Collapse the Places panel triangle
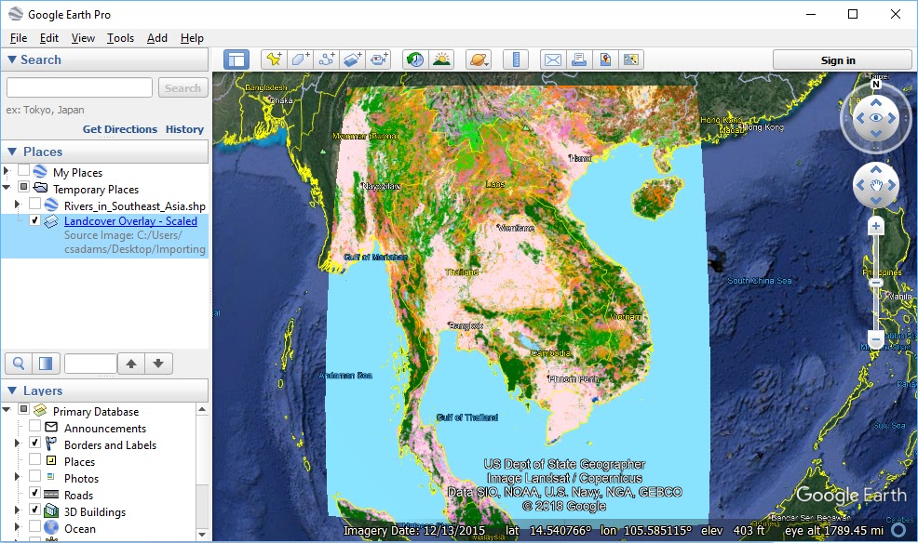Viewport: 918px width, 543px height. (x=12, y=152)
